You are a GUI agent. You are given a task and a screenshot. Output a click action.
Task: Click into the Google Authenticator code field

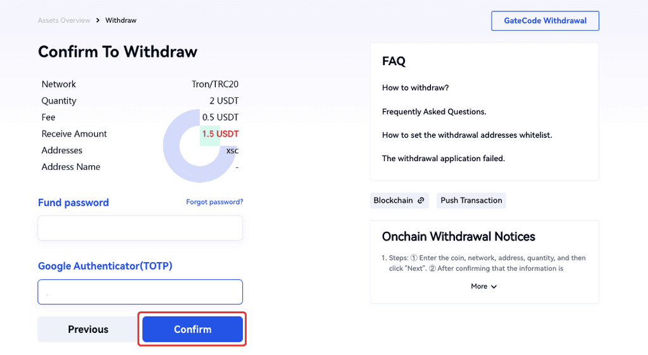140,292
